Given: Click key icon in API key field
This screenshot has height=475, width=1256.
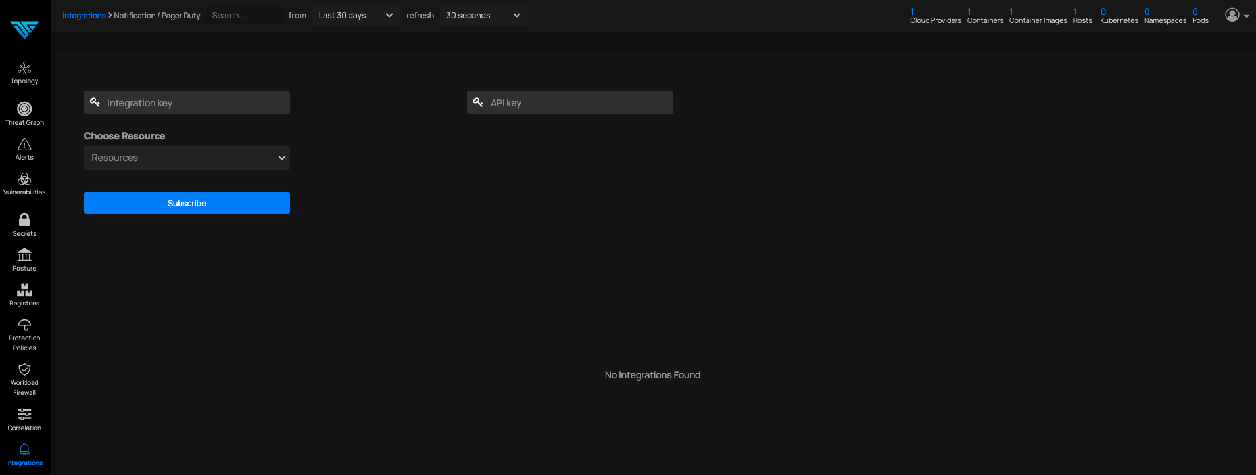Looking at the screenshot, I should coord(478,102).
